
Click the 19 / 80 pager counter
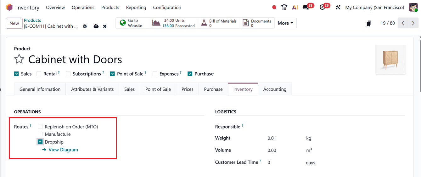click(388, 23)
